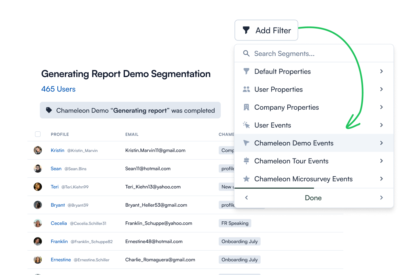Click email Kristin.Marvin11@gmail.com
This screenshot has width=412, height=275.
155,150
